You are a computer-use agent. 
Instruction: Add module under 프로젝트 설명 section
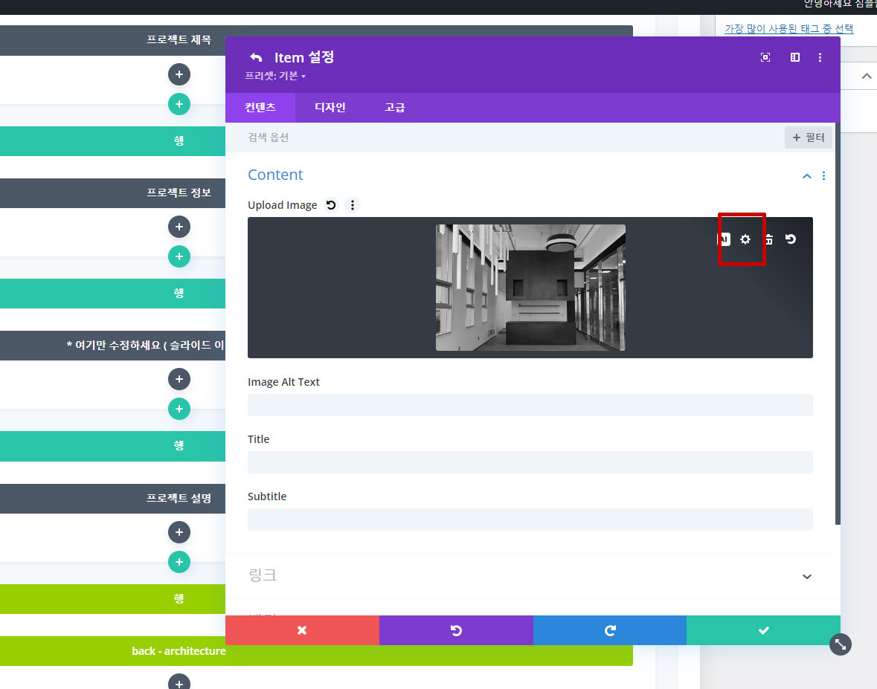pos(179,532)
